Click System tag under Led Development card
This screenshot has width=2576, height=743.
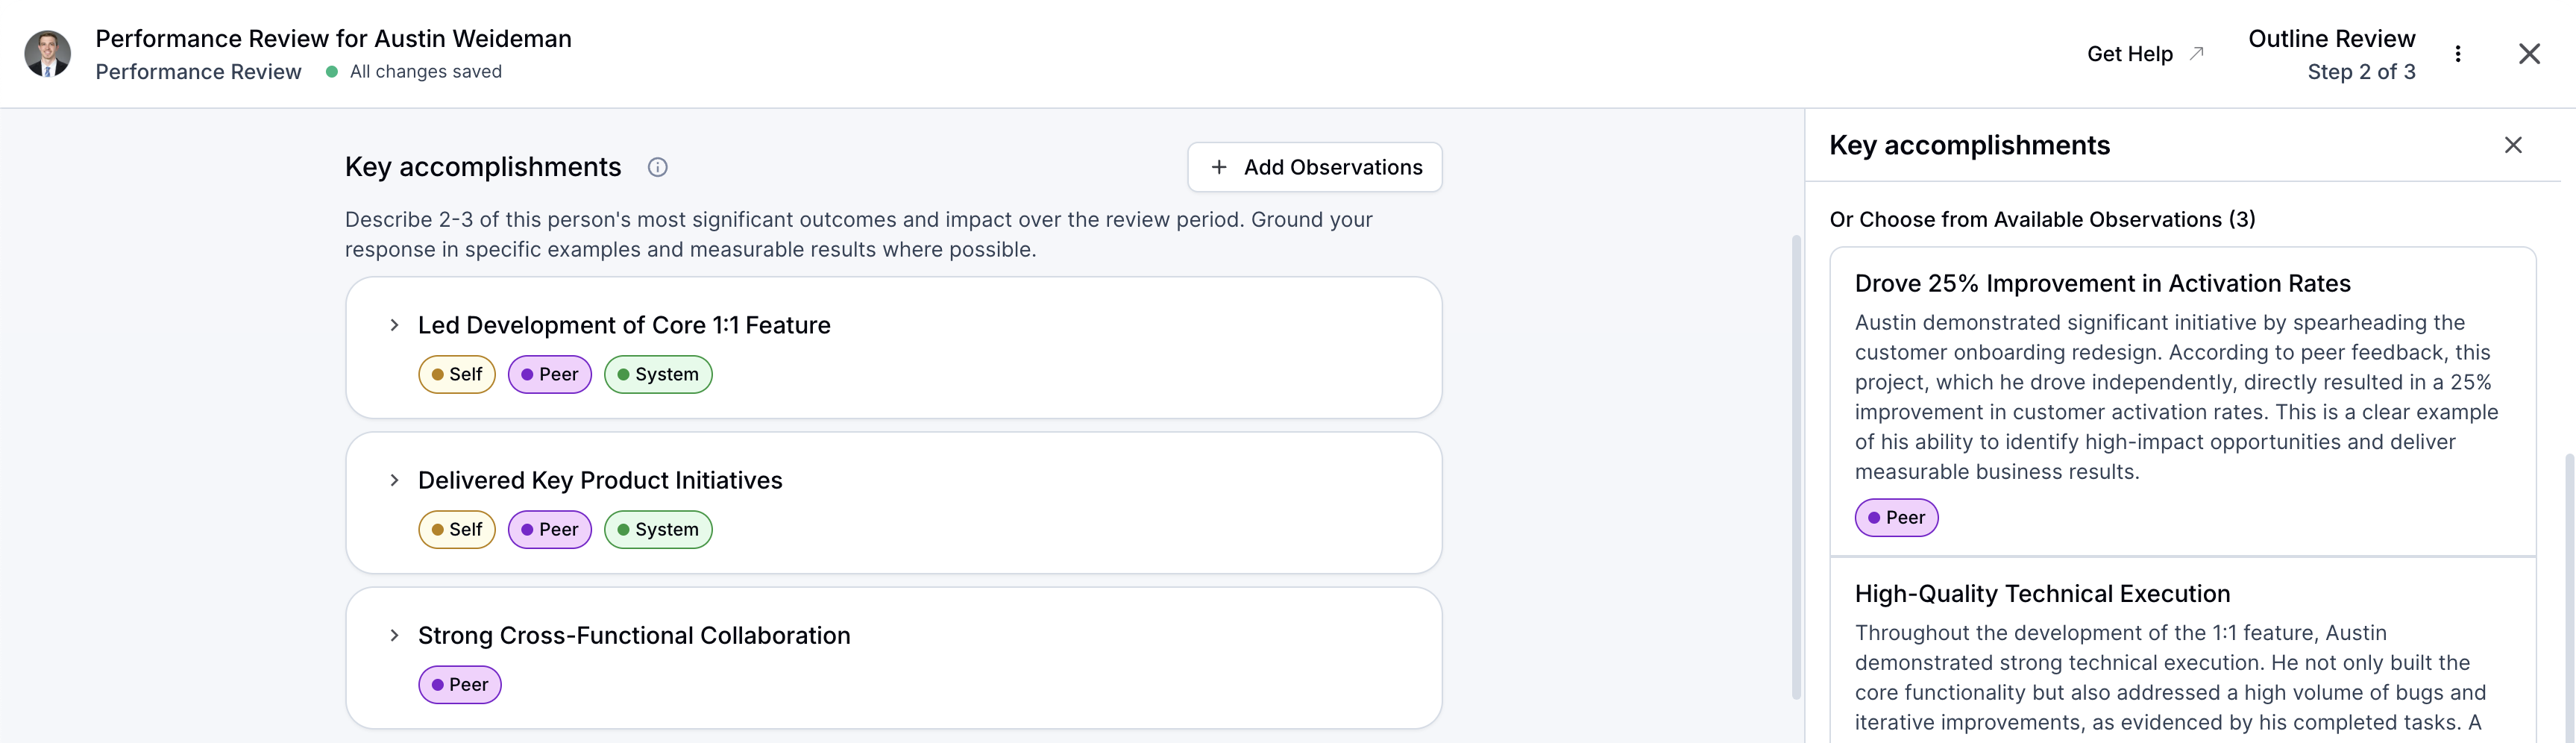658,374
